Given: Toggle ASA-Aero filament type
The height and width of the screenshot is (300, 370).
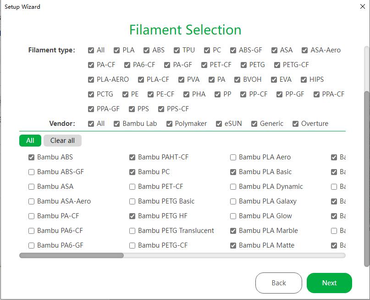Looking at the screenshot, I should 304,51.
